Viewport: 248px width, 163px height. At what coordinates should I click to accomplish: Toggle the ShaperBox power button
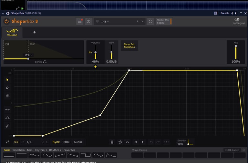click(x=6, y=21)
